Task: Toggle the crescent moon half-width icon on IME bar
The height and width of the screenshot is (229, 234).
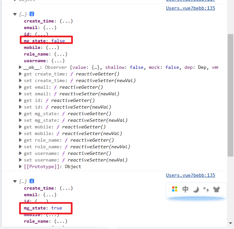Action: point(196,190)
